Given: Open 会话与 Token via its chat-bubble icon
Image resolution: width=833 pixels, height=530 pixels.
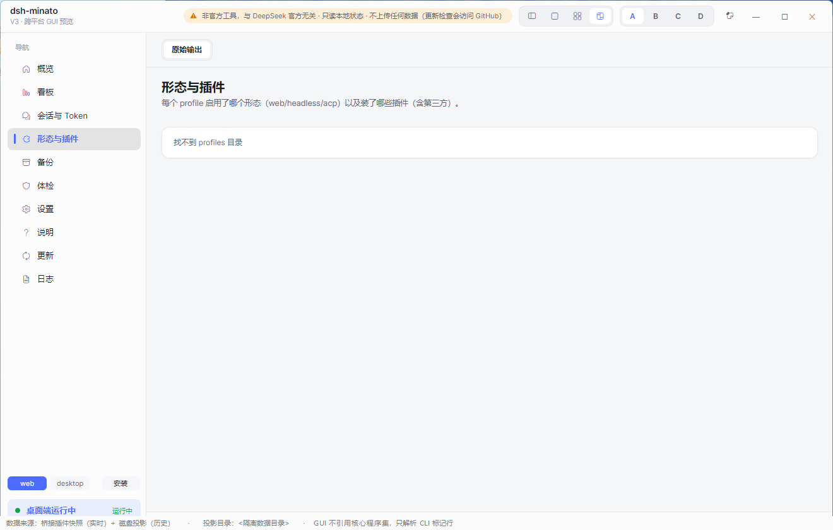Looking at the screenshot, I should 26,115.
